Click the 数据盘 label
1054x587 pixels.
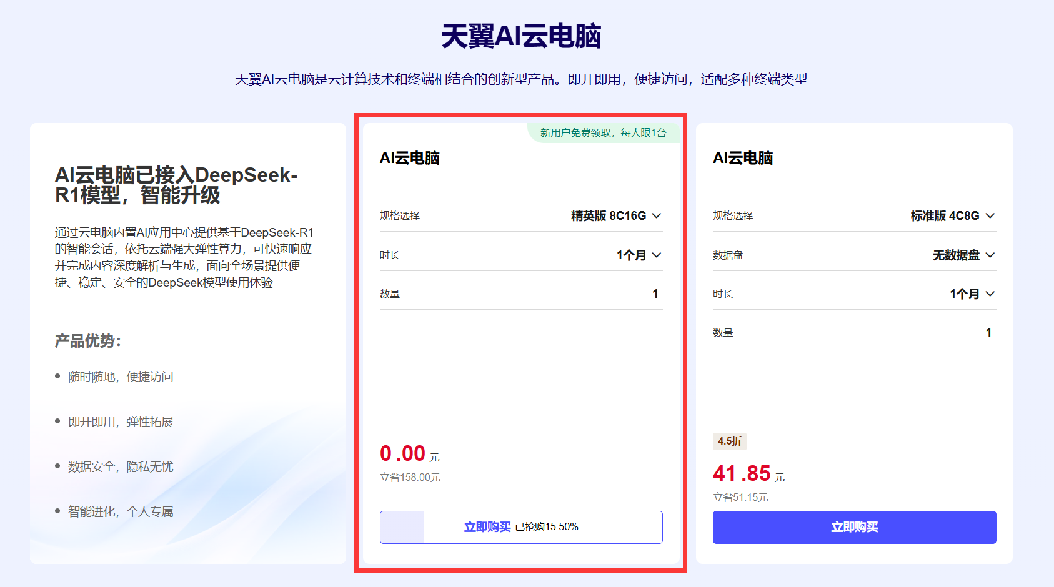point(728,255)
